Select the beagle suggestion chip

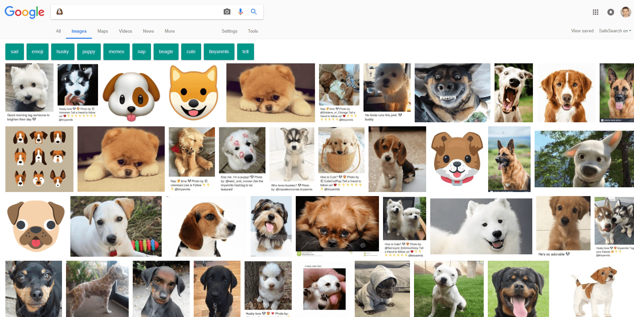coord(166,52)
